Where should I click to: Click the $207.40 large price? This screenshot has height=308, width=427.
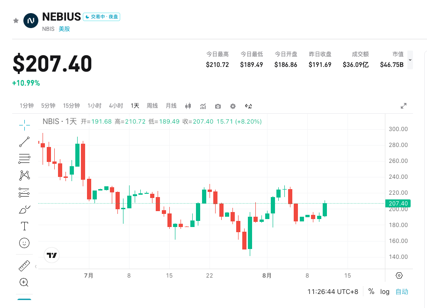click(52, 64)
